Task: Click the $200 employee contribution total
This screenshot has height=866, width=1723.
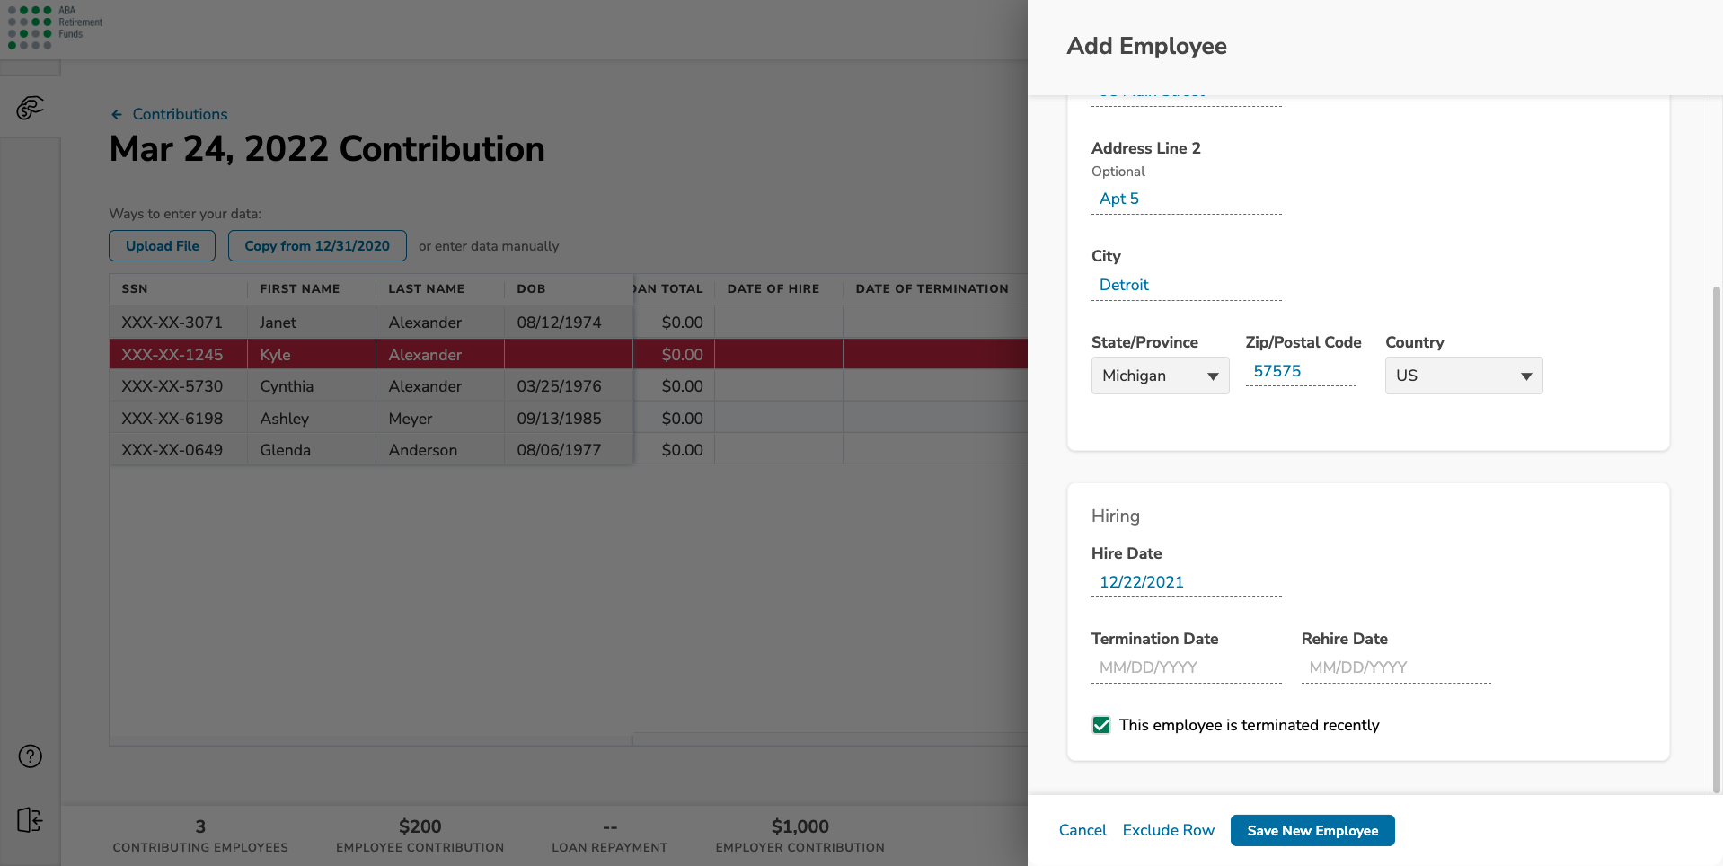Action: [x=420, y=826]
